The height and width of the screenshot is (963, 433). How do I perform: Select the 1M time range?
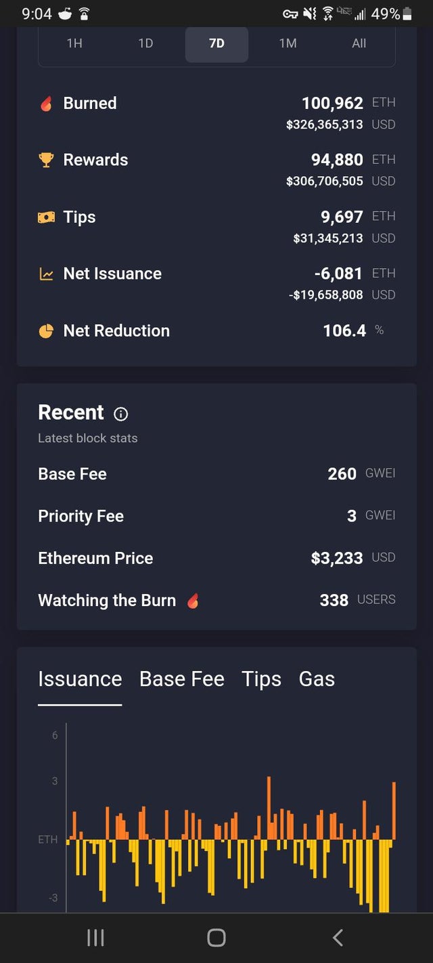[x=288, y=43]
